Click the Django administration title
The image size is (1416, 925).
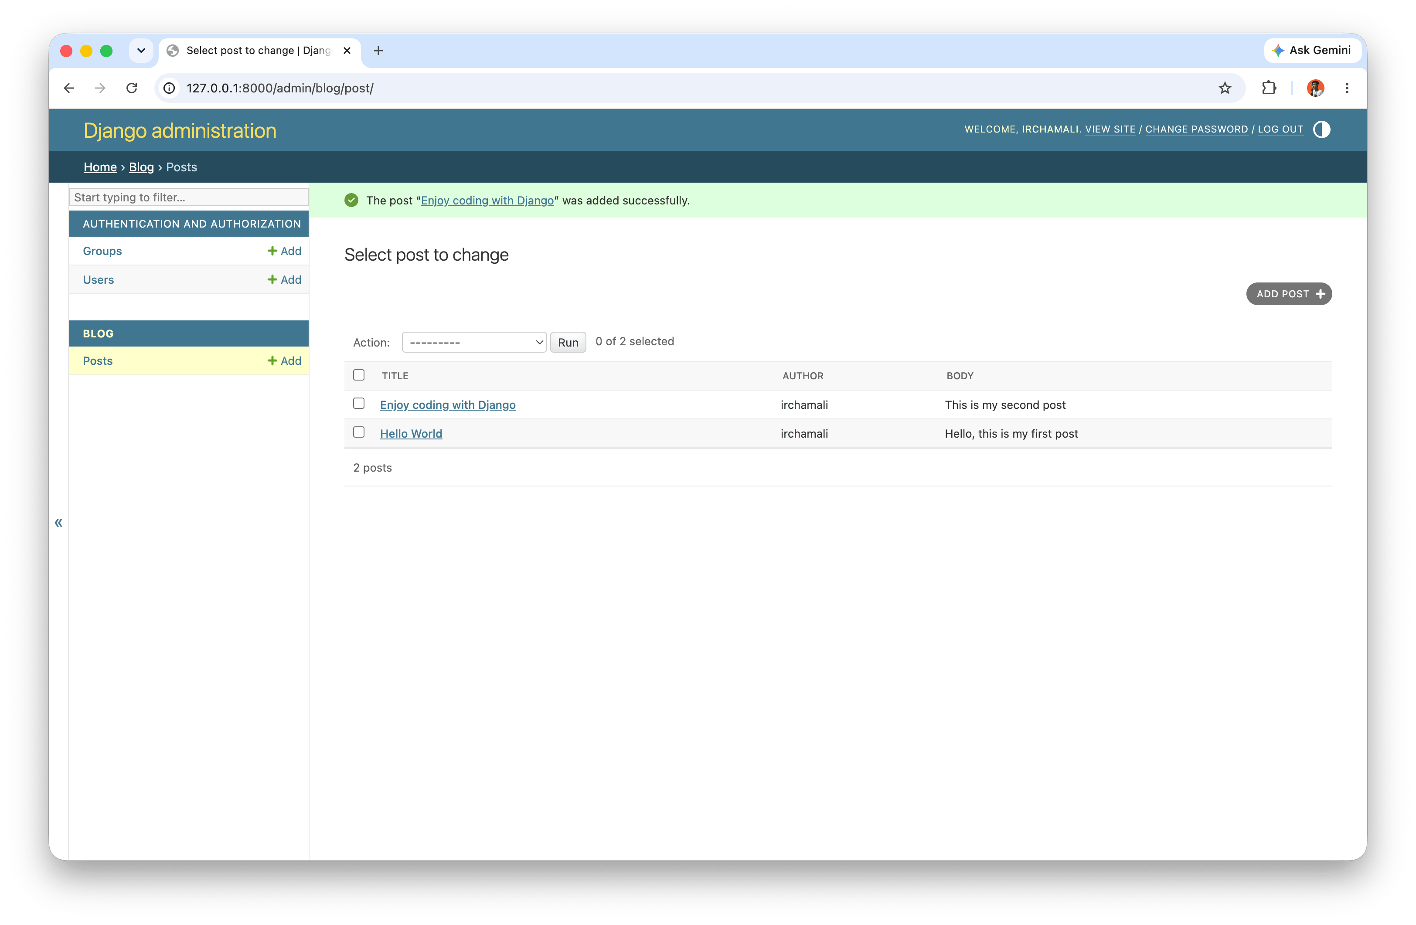point(180,130)
